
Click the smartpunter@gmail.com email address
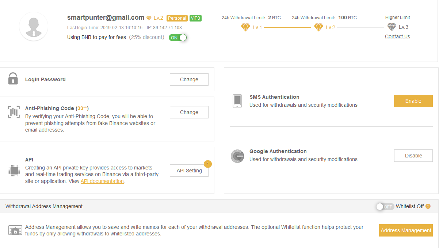coord(106,17)
